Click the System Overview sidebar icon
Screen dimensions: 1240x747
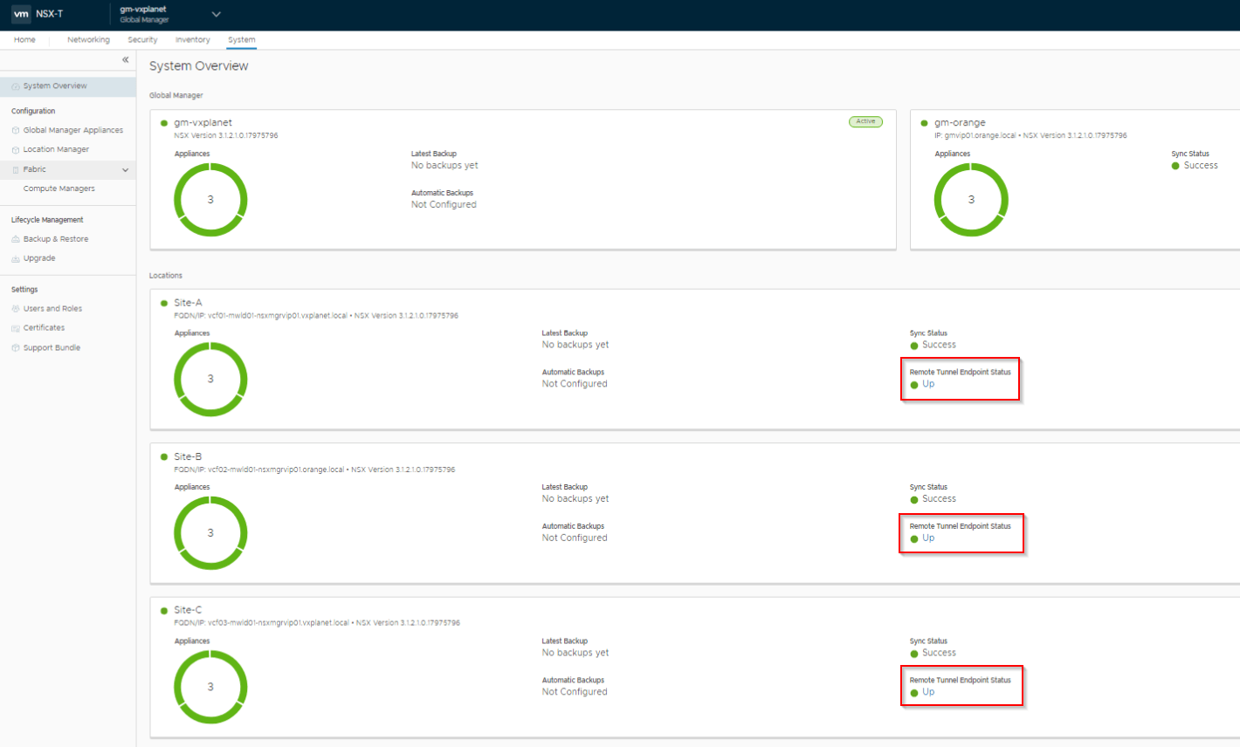tap(16, 86)
